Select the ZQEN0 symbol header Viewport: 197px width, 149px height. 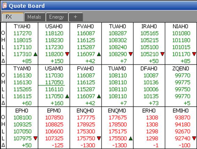pos(181,68)
